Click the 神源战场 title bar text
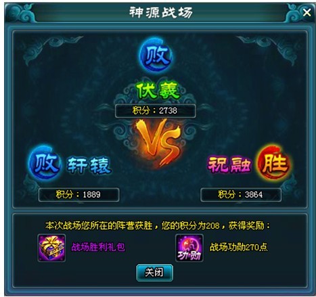The width and height of the screenshot is (316, 297). (160, 12)
